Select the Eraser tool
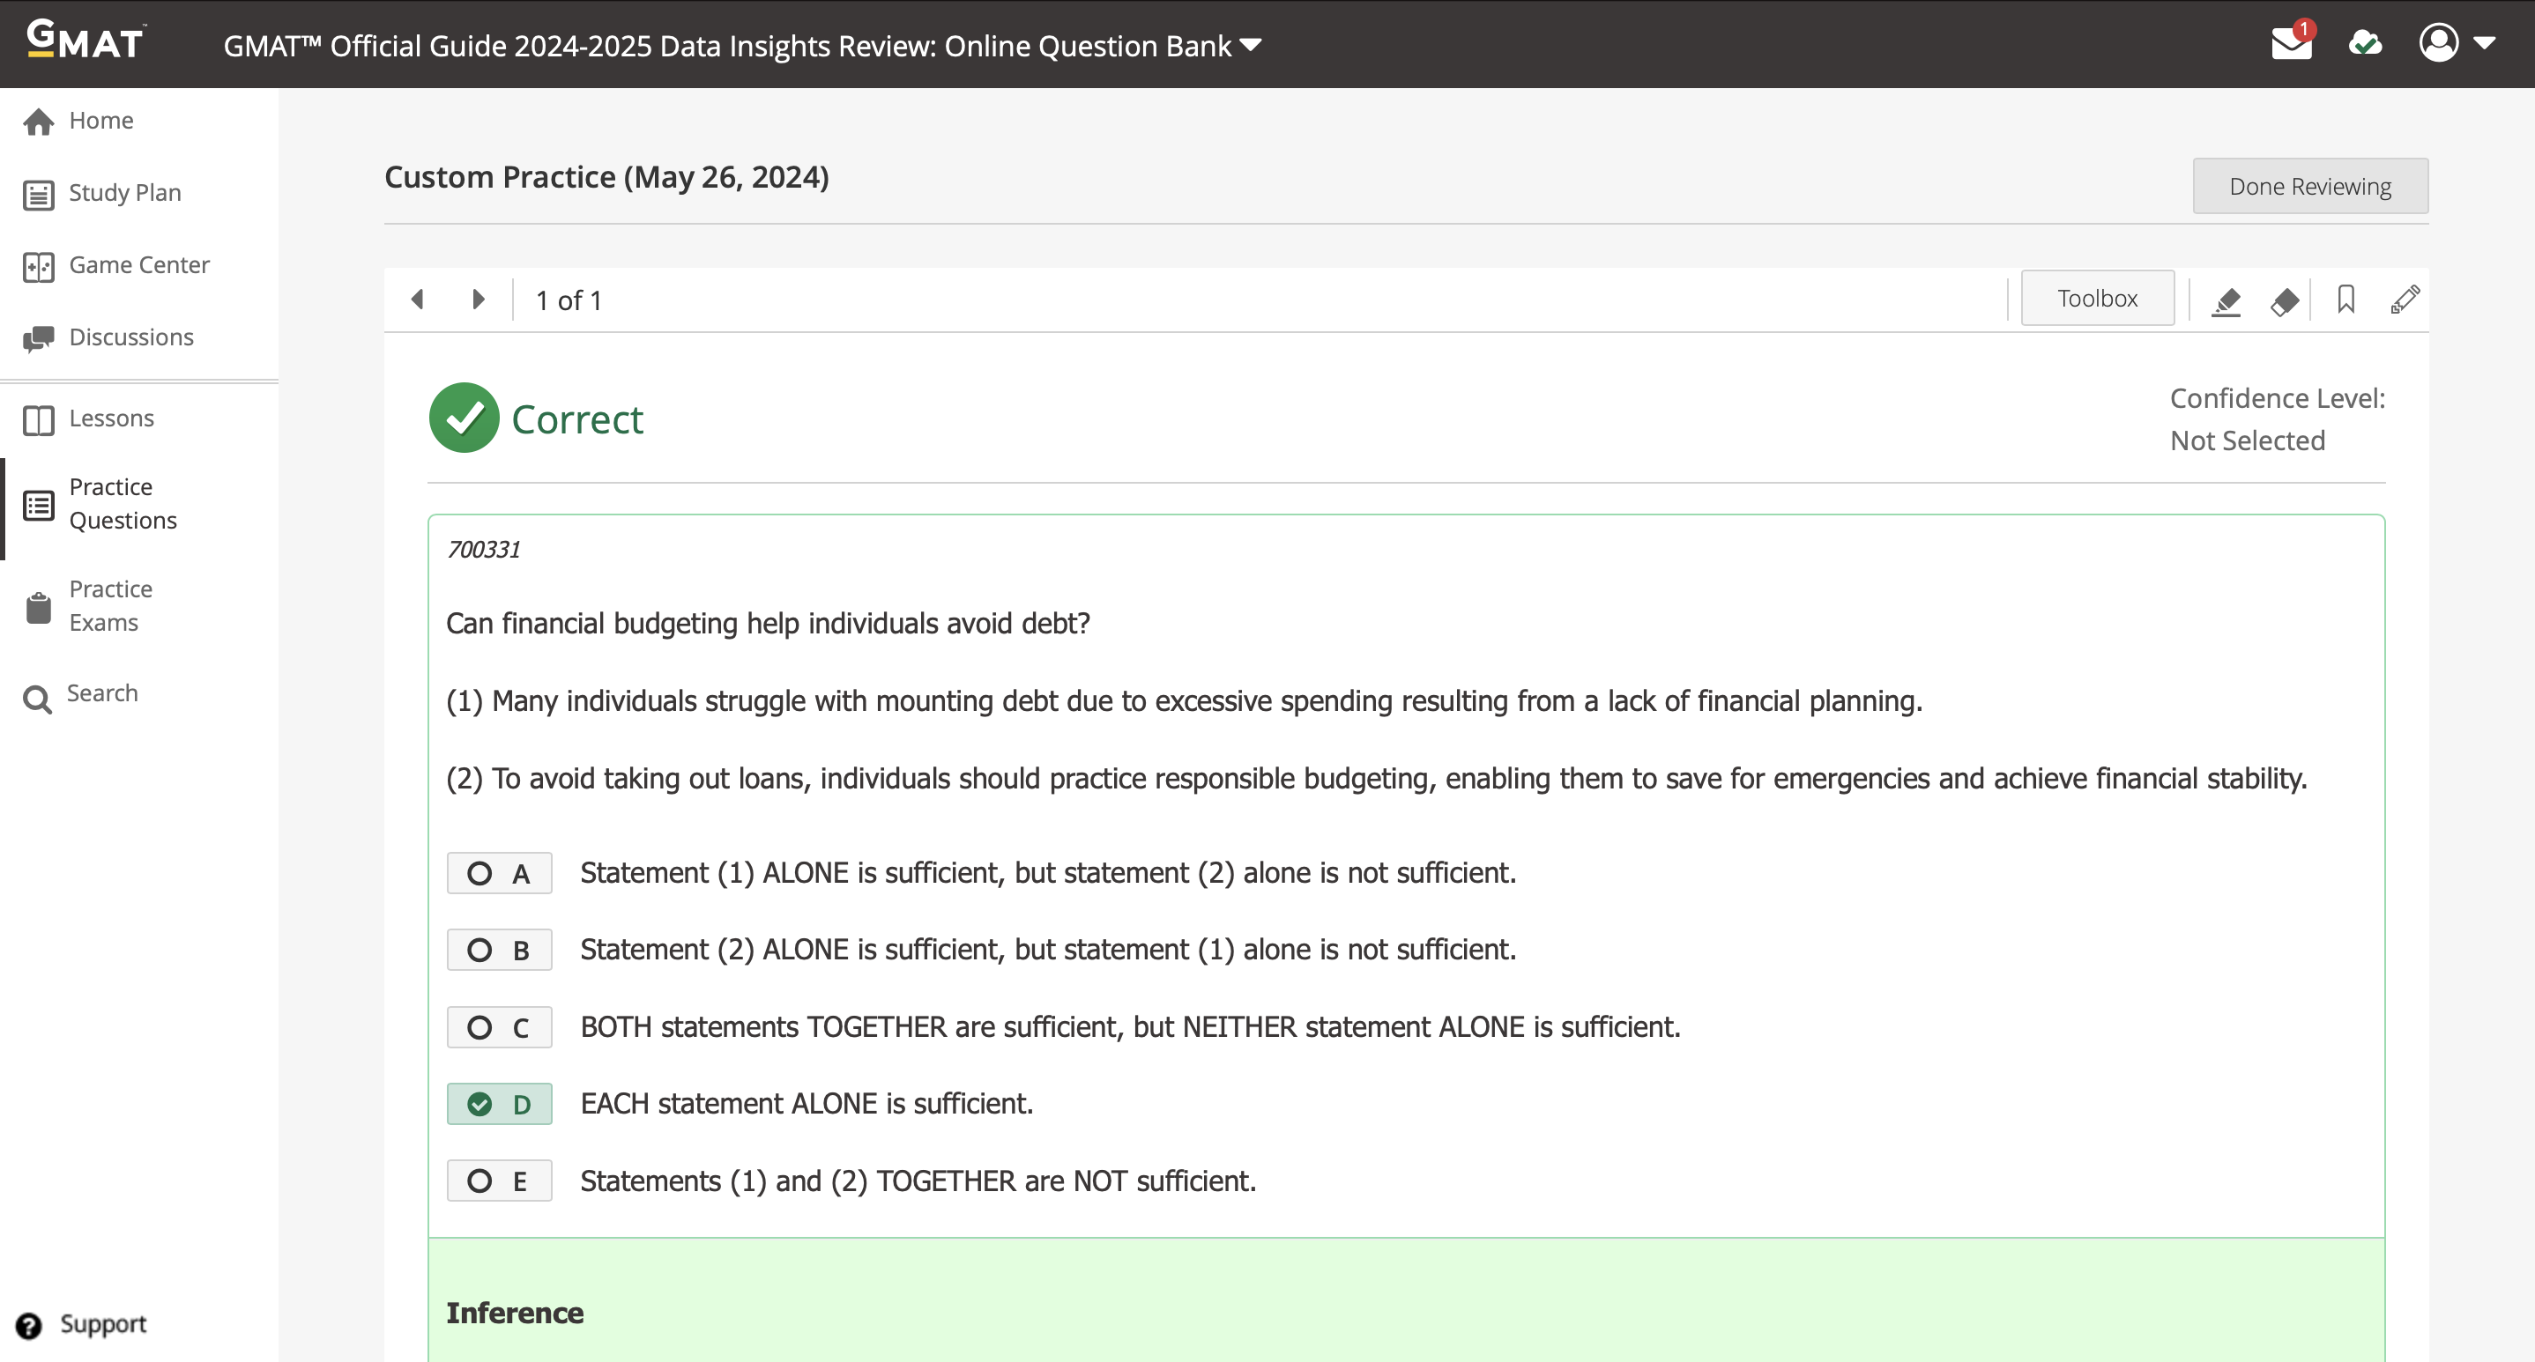 tap(2285, 300)
